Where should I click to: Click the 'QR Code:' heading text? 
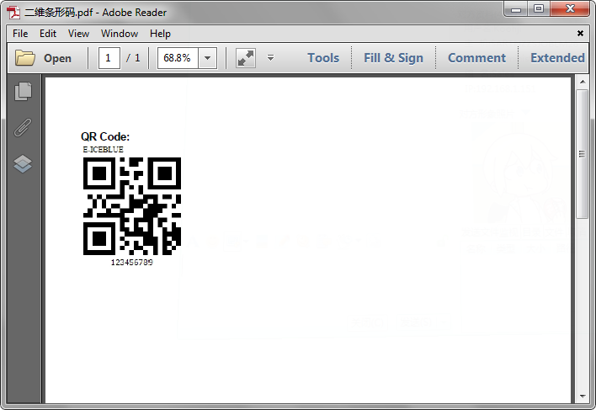click(x=105, y=136)
